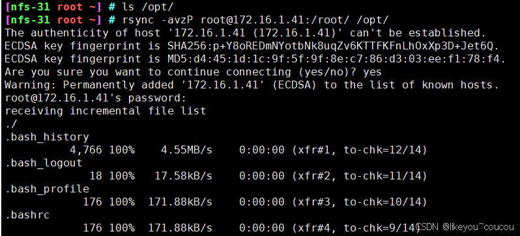Click the './' directory entry line
Viewport: 520px width, 236px height.
click(11, 124)
